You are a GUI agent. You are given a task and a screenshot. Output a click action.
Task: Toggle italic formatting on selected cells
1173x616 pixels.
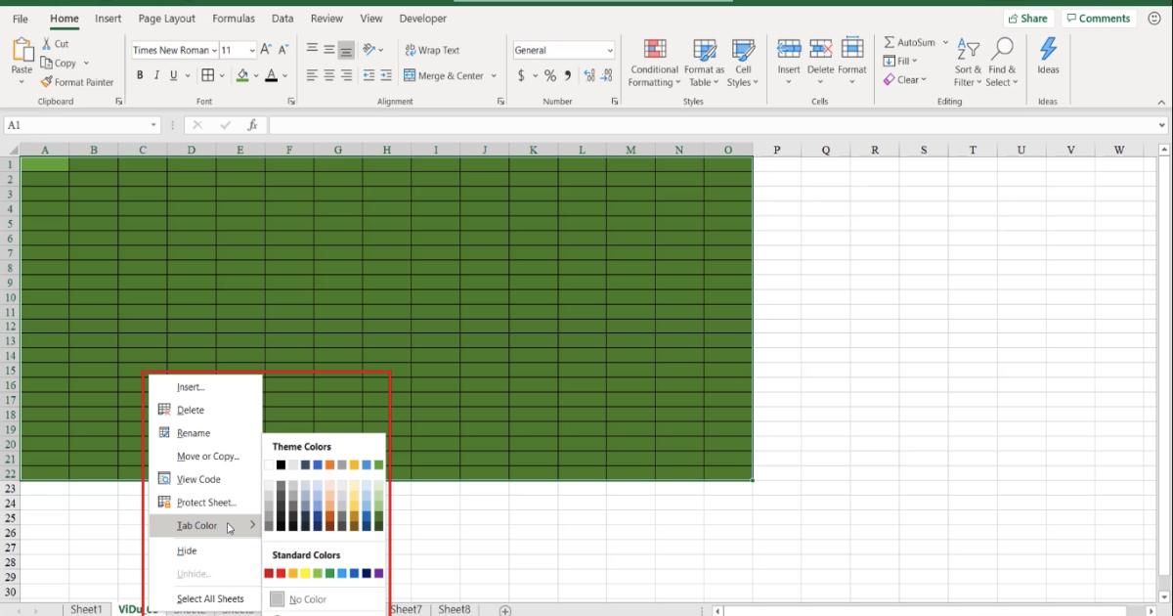tap(156, 74)
